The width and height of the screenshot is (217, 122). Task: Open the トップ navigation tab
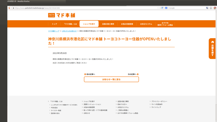pyautogui.click(x=55, y=24)
